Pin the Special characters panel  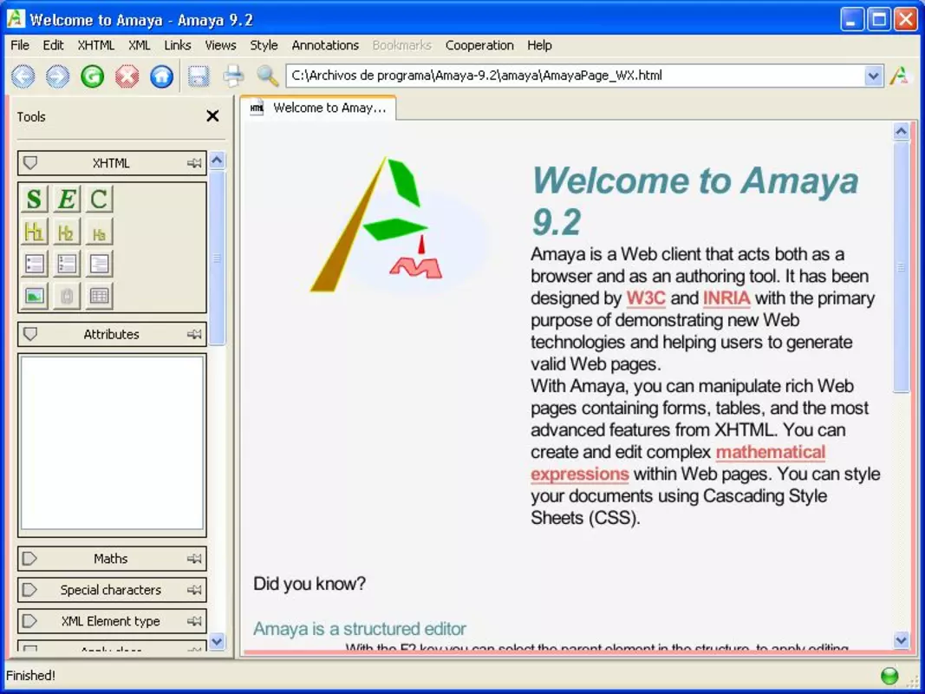194,590
